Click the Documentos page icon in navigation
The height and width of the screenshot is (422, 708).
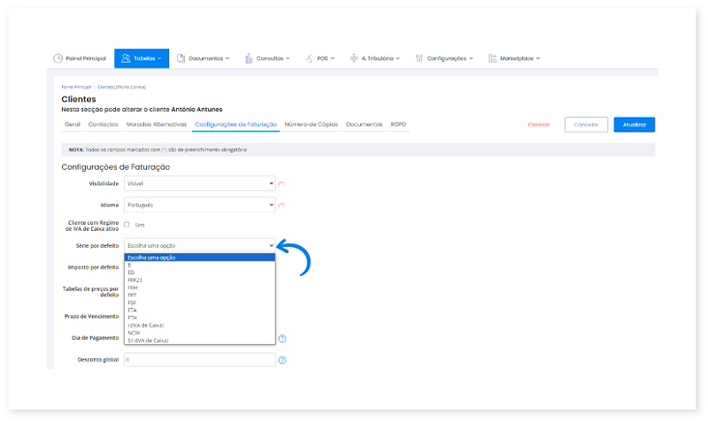181,58
